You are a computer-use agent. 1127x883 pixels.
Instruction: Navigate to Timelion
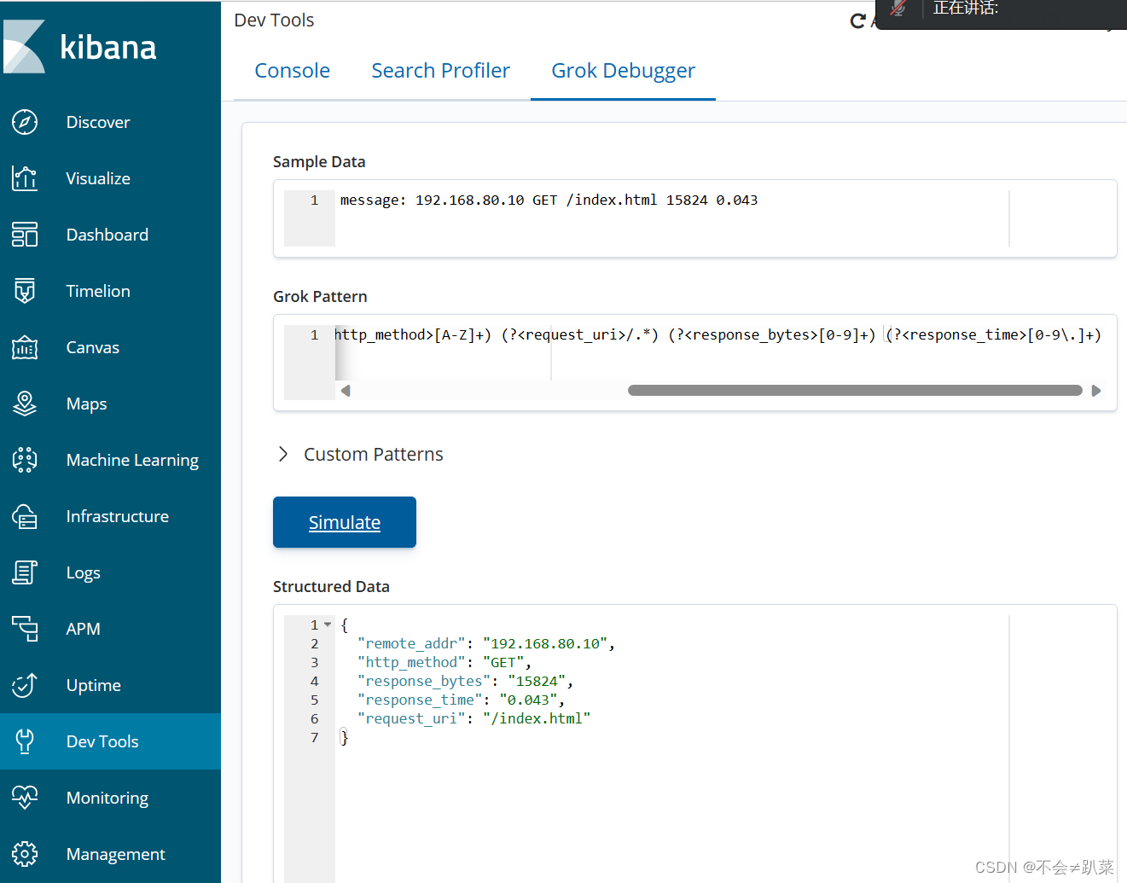coord(111,291)
